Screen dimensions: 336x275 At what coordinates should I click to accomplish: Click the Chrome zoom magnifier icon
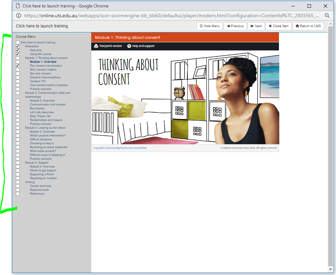(327, 16)
